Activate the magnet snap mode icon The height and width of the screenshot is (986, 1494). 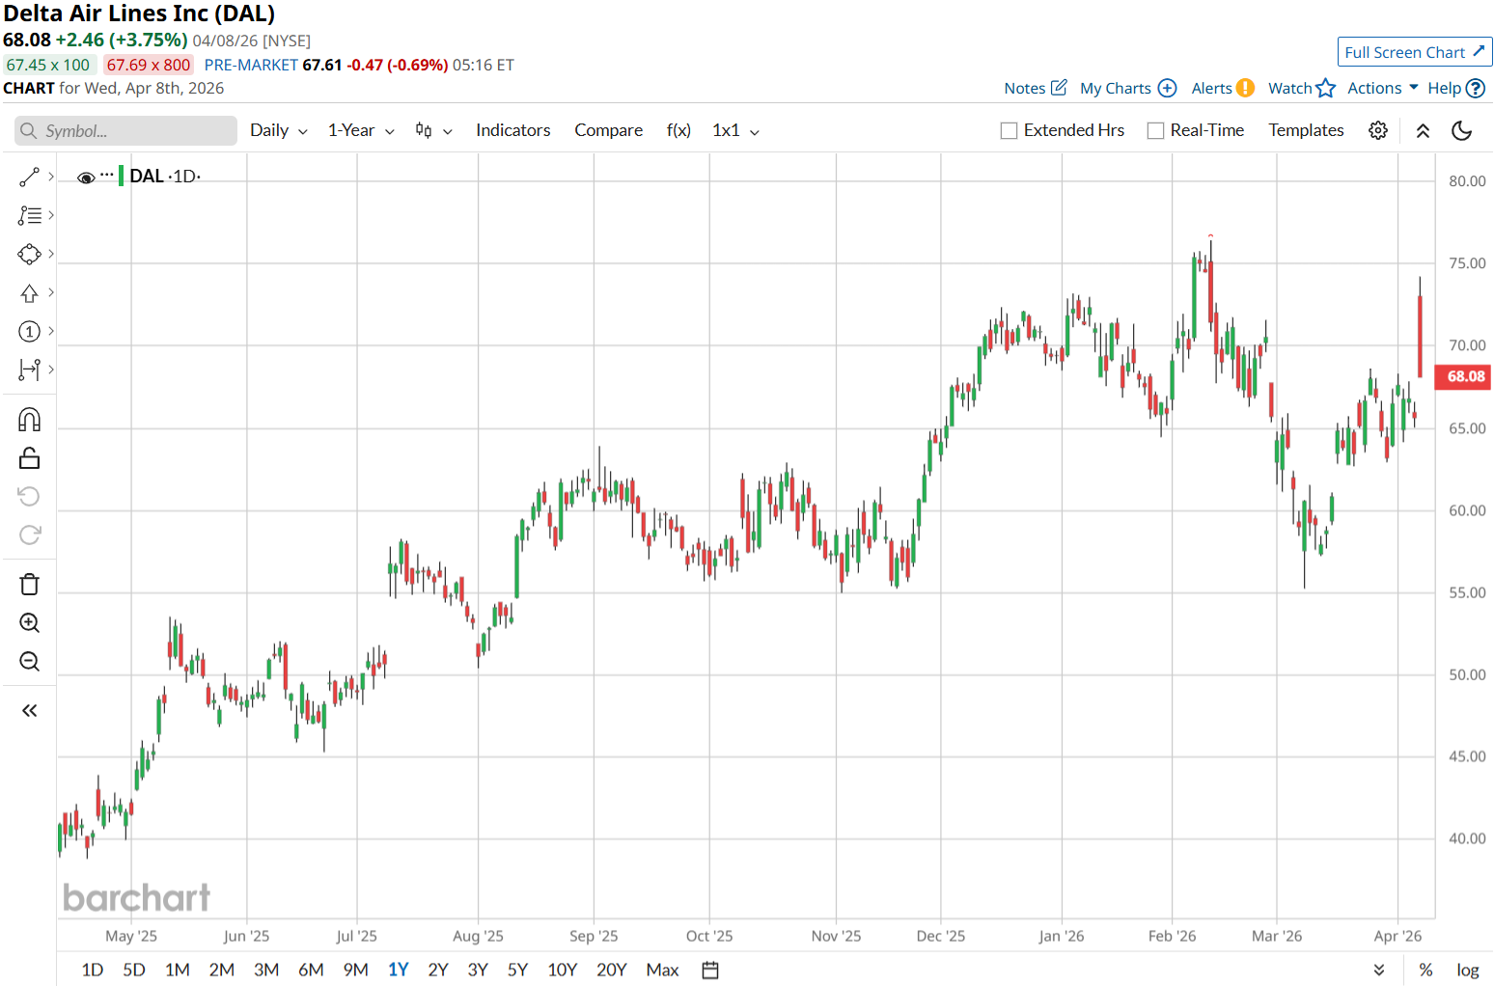click(x=29, y=420)
